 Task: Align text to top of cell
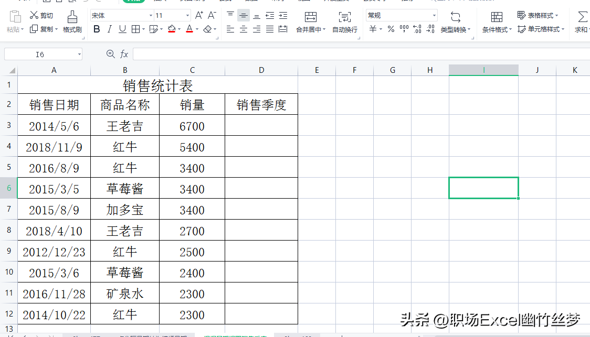click(x=230, y=15)
